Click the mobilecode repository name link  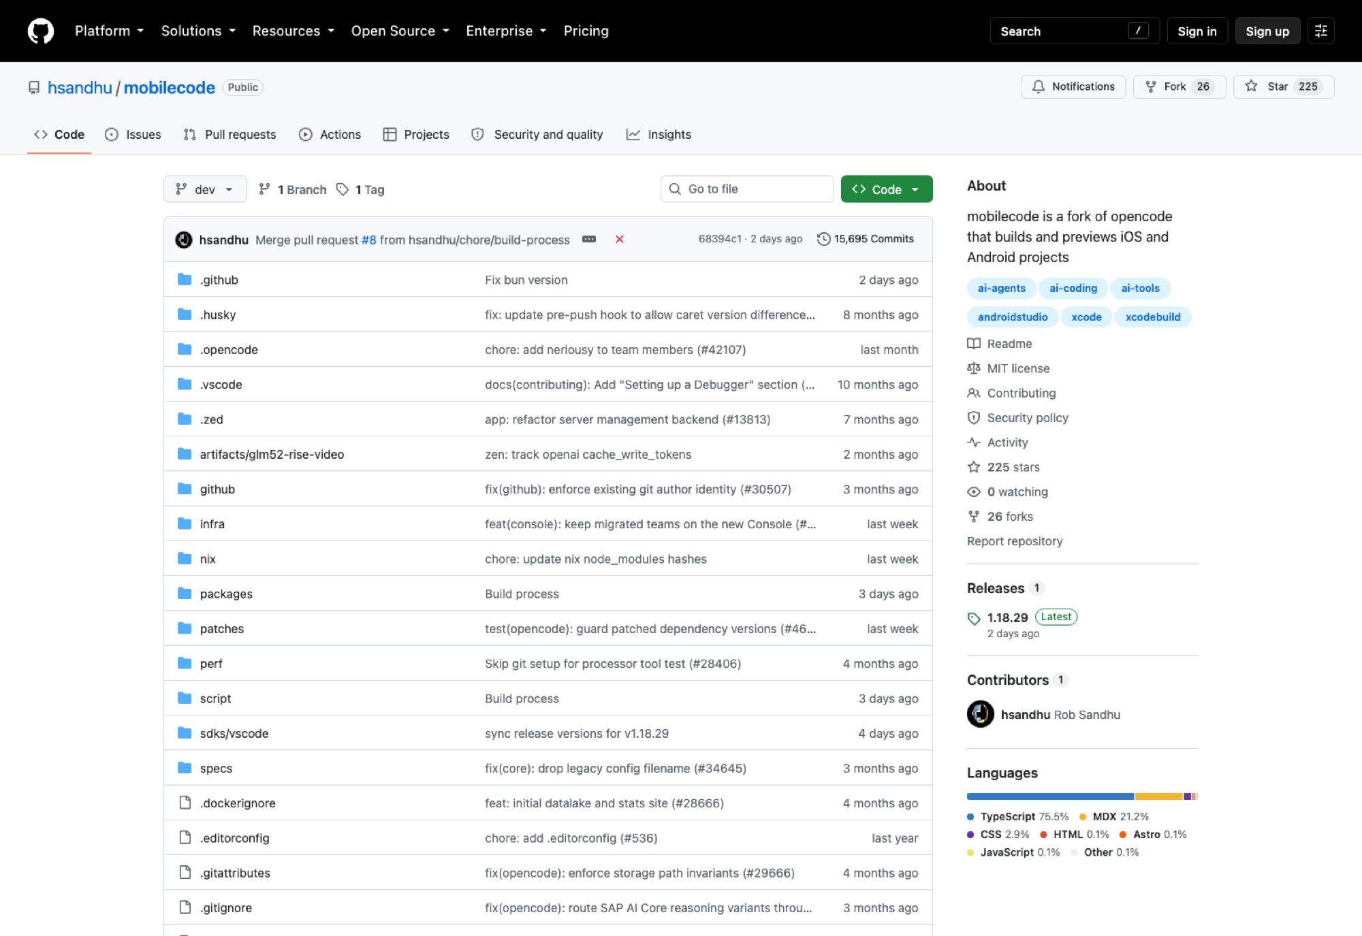click(x=170, y=88)
